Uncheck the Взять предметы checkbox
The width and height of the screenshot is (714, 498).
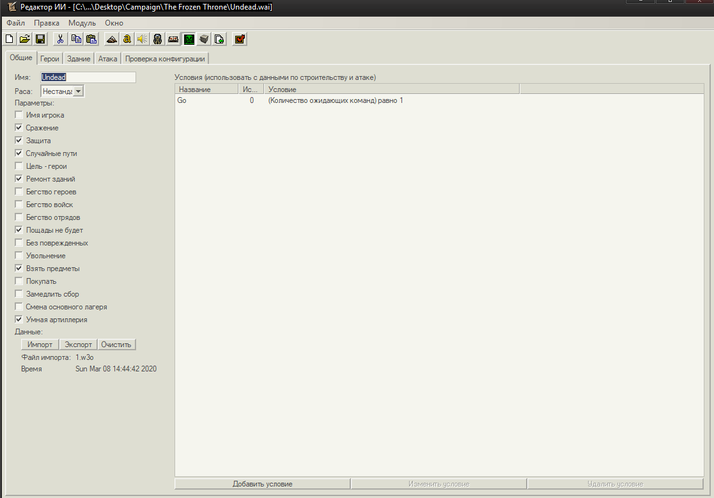[19, 268]
